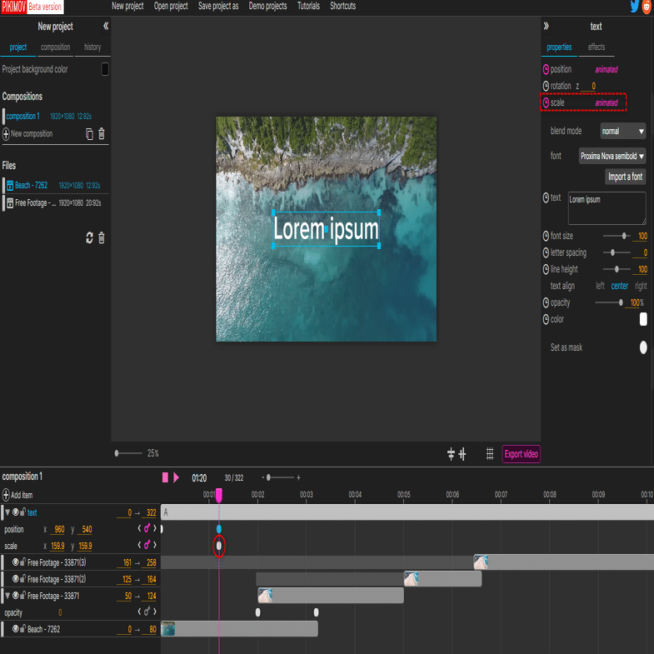Add a keyframe on the scale row
Viewport: 654px width, 654px height.
click(x=147, y=545)
